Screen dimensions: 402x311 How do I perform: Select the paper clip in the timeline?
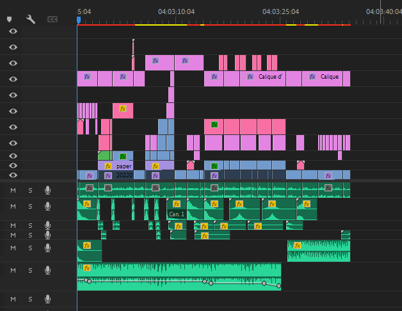click(116, 165)
